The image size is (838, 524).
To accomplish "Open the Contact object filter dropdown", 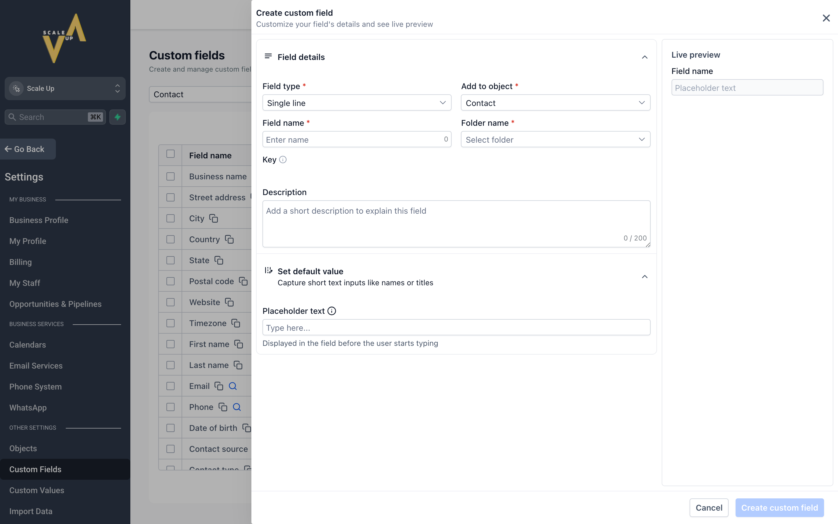I will pos(200,94).
